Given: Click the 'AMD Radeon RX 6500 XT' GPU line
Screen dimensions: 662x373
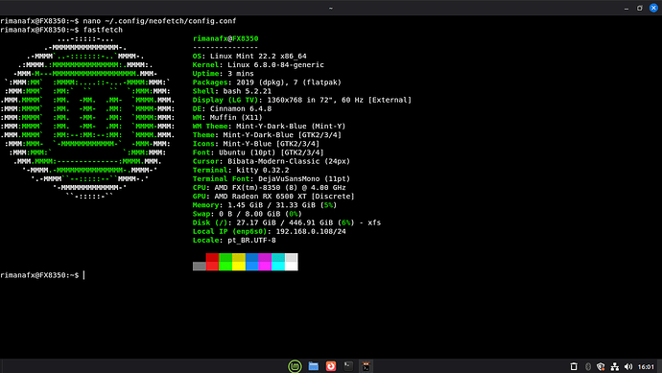Looking at the screenshot, I should pyautogui.click(x=273, y=197).
